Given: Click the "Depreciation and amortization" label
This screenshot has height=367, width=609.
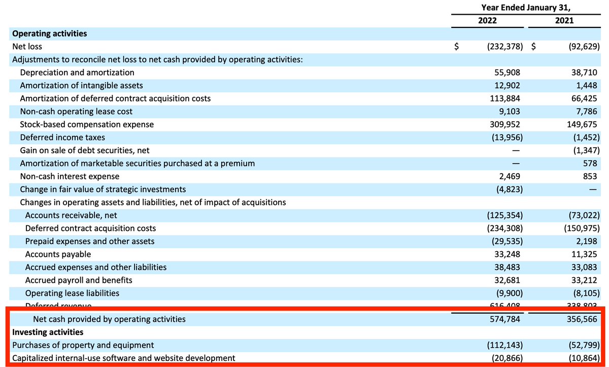Looking at the screenshot, I should coord(77,73).
